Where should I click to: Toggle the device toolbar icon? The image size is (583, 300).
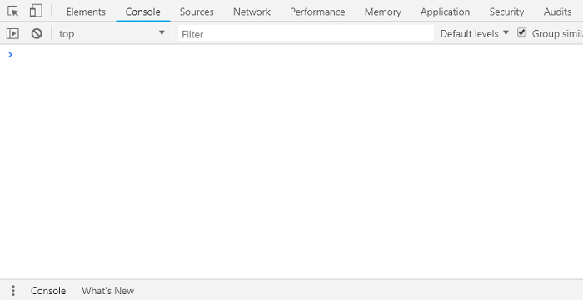[x=36, y=11]
